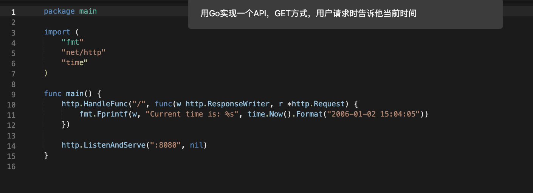Click line number 14 in gutter
Screen dimensions: 533x193
coord(11,145)
